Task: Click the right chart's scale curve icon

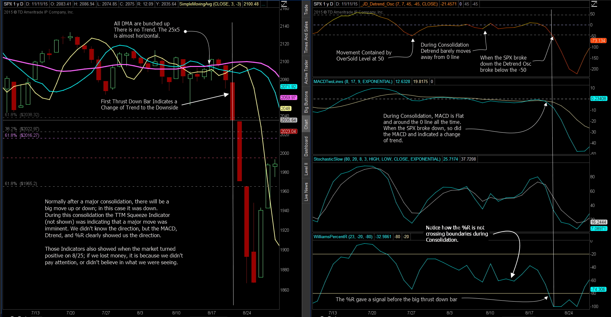Action: 594,4
